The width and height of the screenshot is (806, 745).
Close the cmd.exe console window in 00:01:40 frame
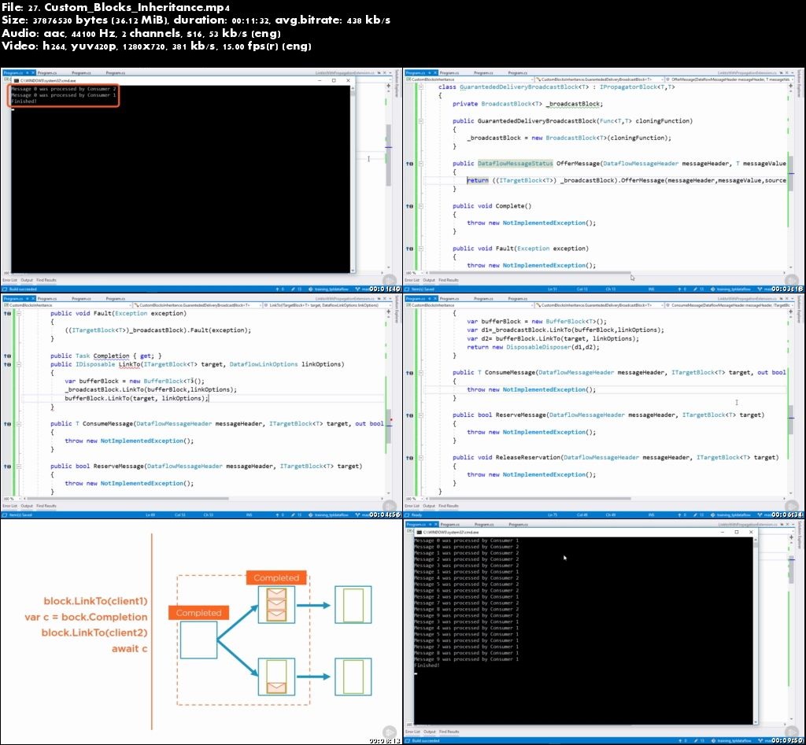[x=348, y=81]
